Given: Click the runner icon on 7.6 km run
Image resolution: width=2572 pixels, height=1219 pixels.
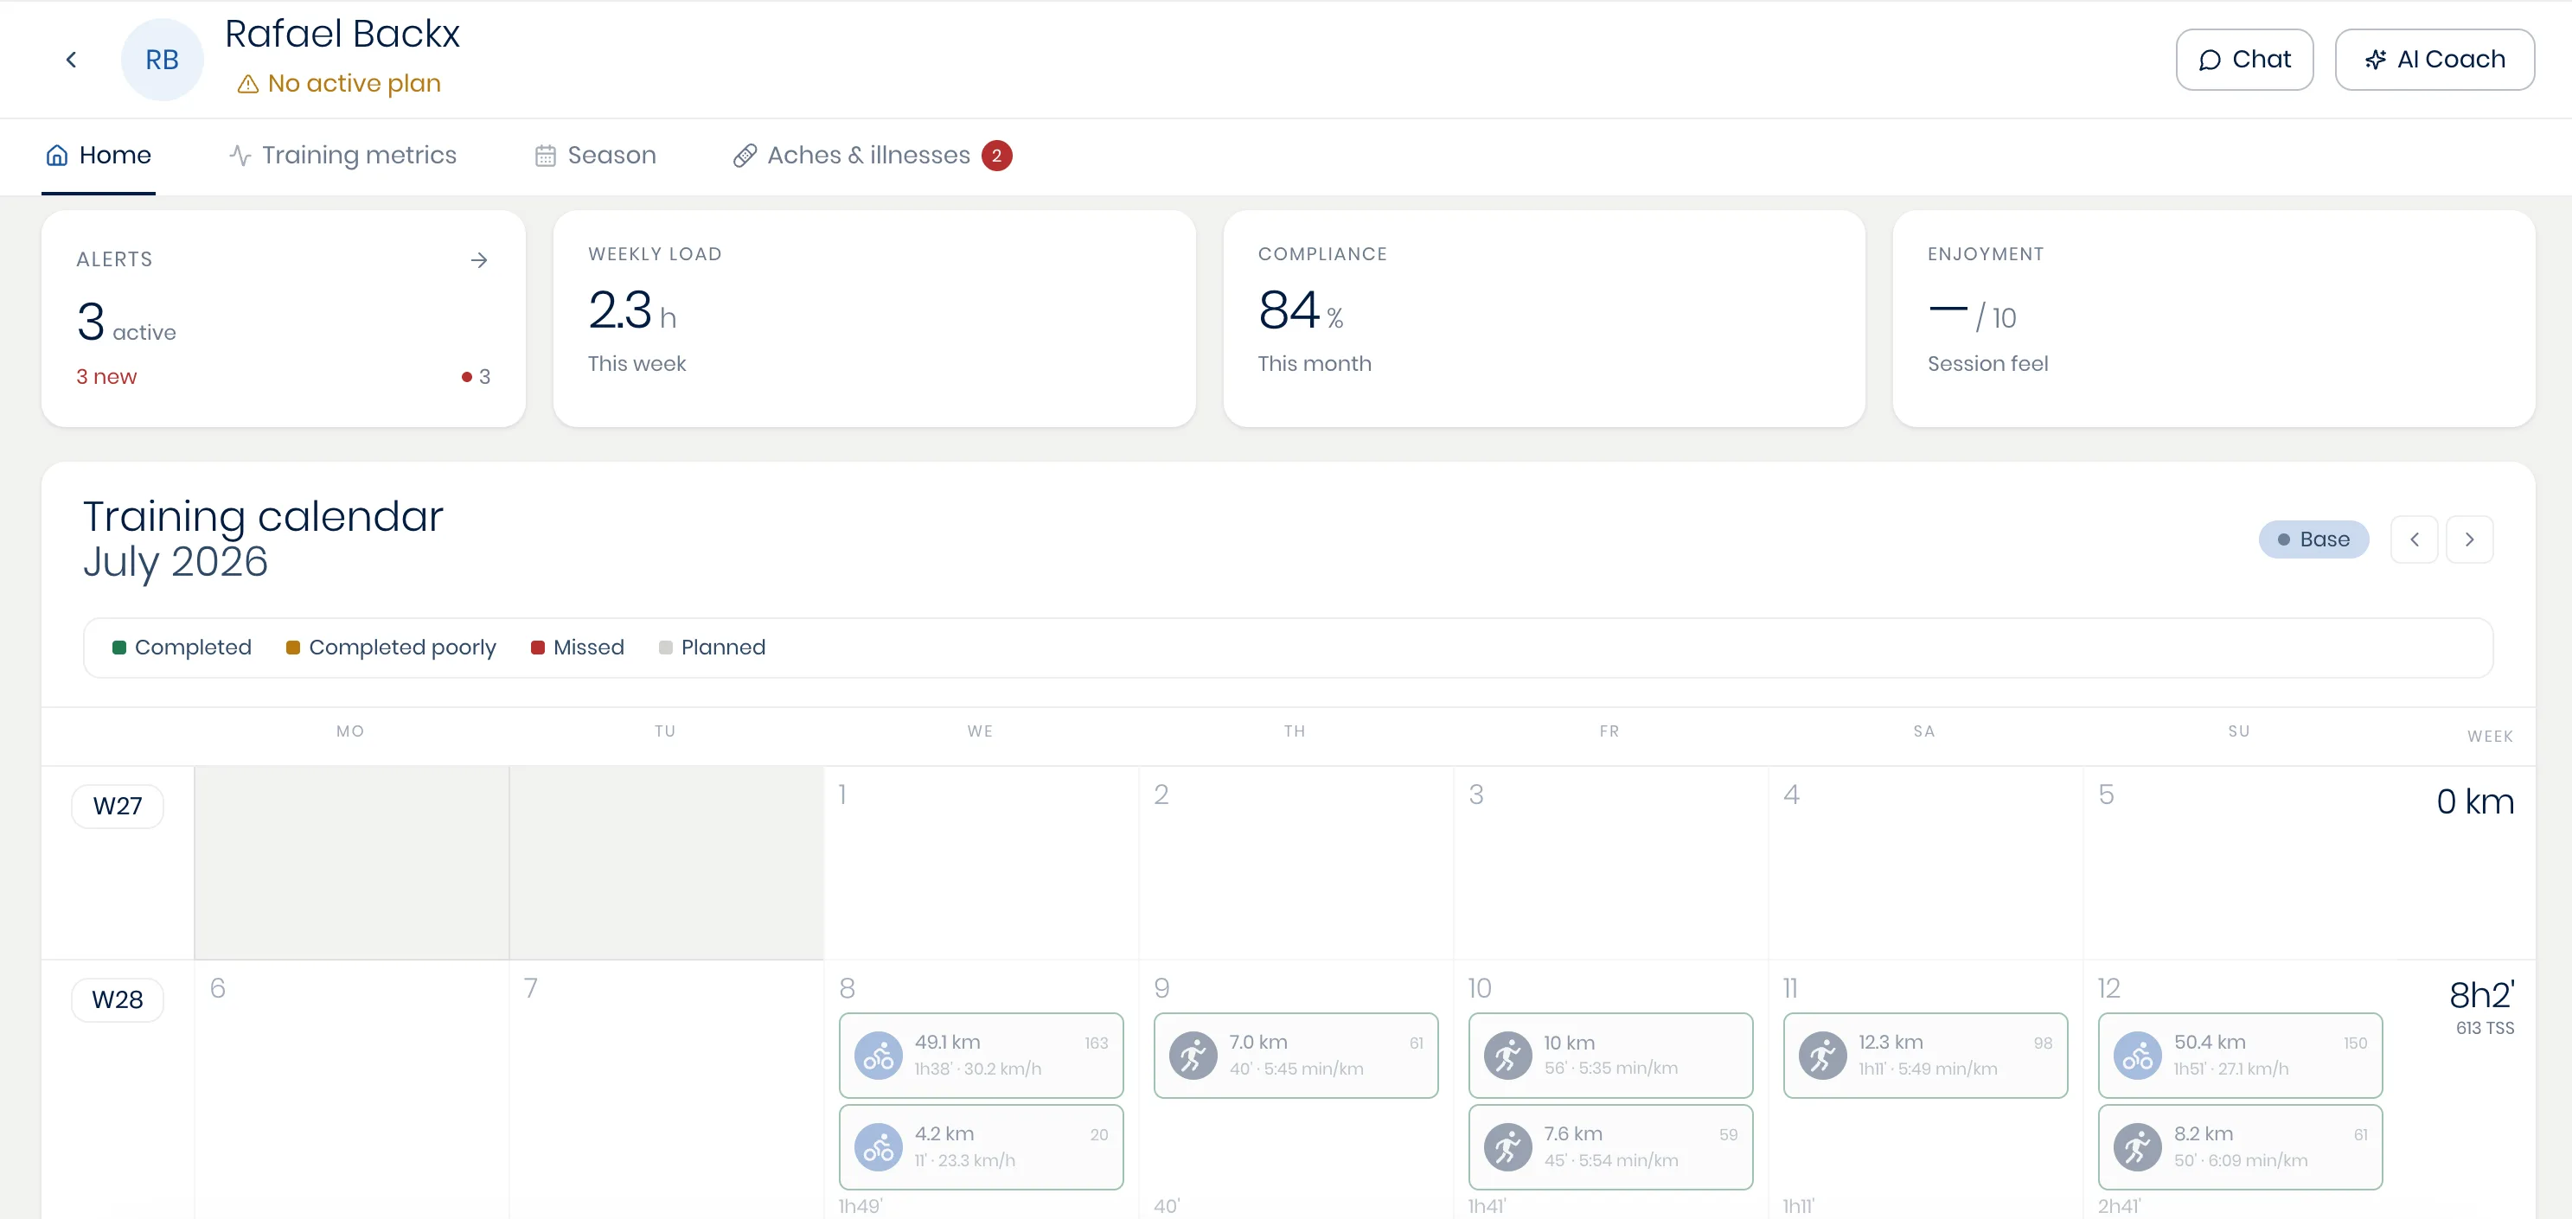Looking at the screenshot, I should 1507,1148.
